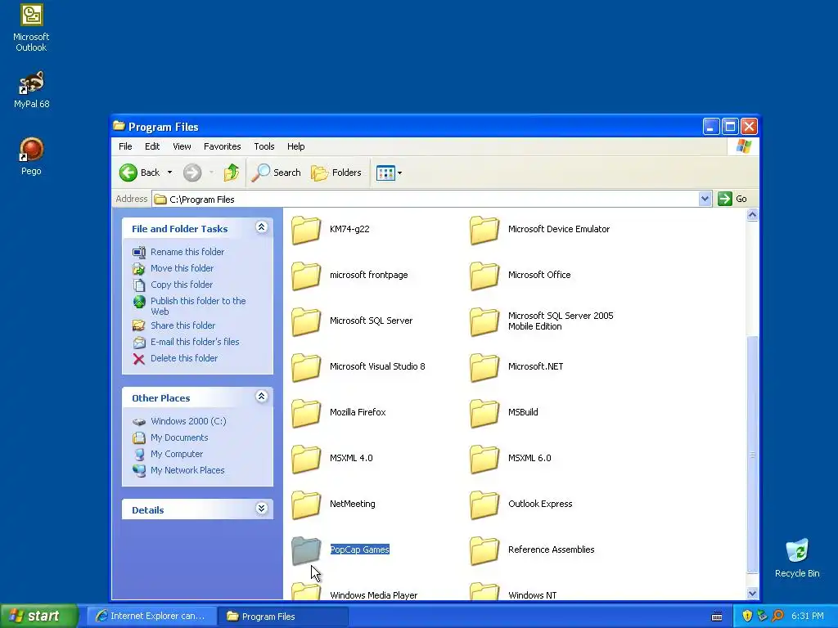The width and height of the screenshot is (838, 628).
Task: Select the Reference Assemblies folder icon
Action: [x=484, y=550]
